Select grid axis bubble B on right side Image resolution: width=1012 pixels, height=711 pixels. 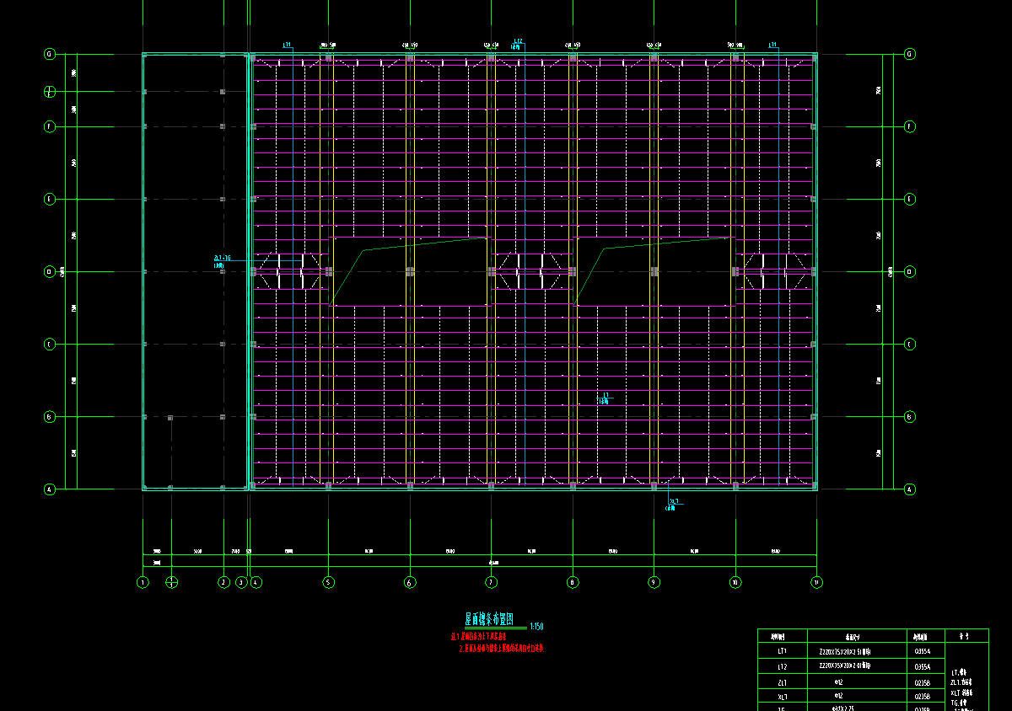tap(909, 417)
